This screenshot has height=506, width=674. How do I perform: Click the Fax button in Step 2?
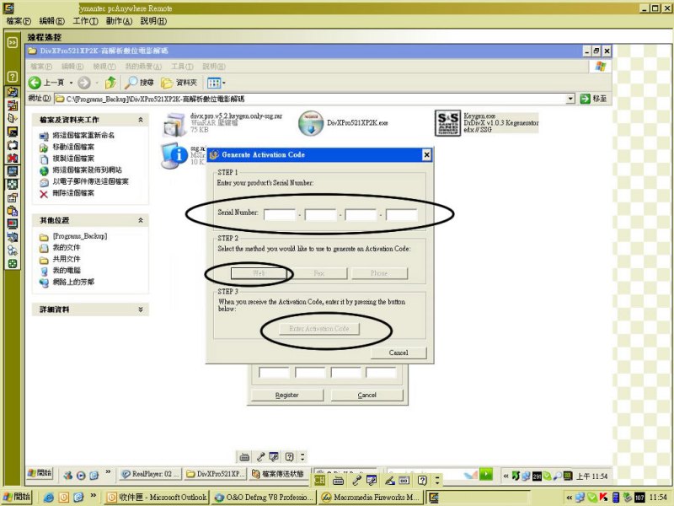coord(319,273)
